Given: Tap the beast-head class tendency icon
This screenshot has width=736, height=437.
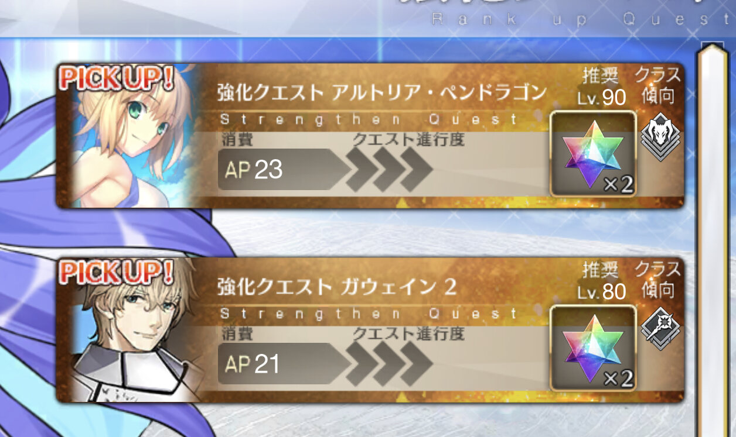Looking at the screenshot, I should point(660,137).
